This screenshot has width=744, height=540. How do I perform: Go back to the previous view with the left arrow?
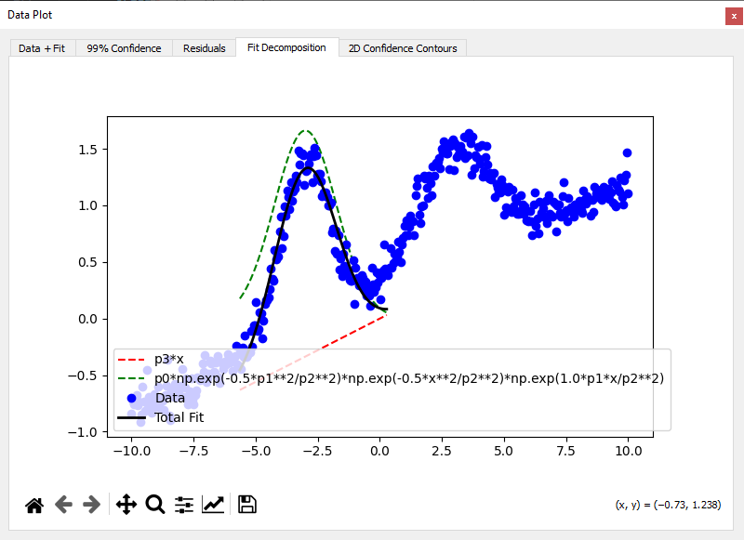click(x=63, y=505)
